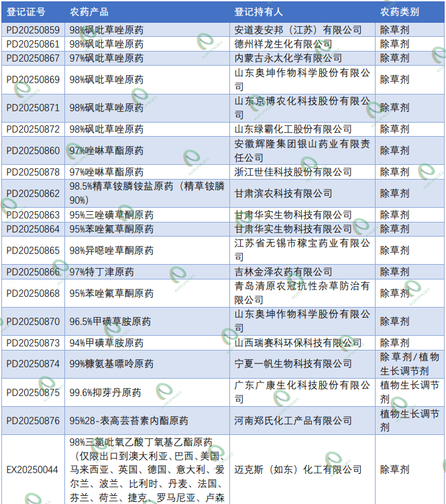Viewport: 446px width, 504px height.
Task: Select registration number PD20250867
Action: (x=33, y=58)
